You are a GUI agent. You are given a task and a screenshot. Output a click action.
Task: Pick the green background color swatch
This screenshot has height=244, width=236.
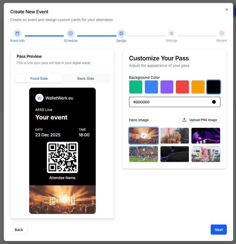(x=136, y=87)
